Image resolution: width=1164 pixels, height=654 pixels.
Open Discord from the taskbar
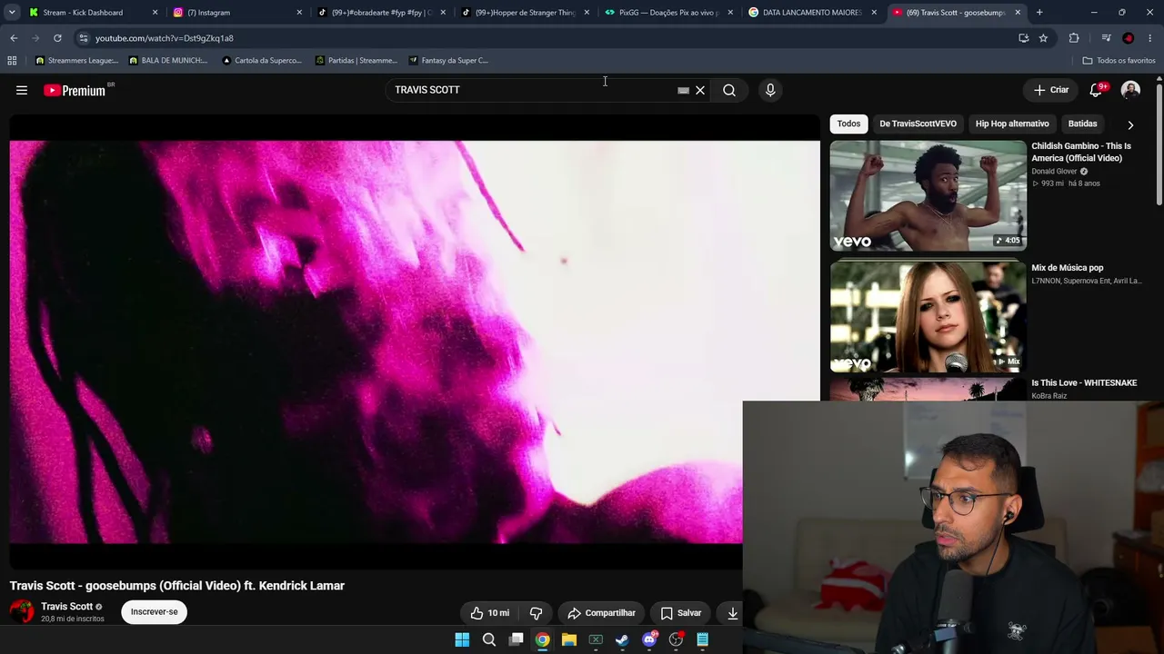click(x=649, y=639)
